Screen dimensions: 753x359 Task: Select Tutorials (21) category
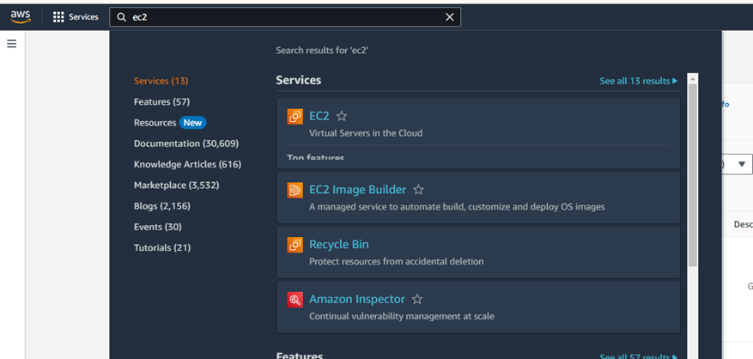click(x=162, y=247)
